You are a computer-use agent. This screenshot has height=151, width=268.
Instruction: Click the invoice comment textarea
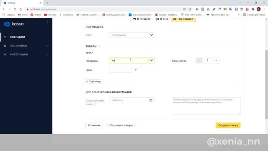[x=206, y=106]
